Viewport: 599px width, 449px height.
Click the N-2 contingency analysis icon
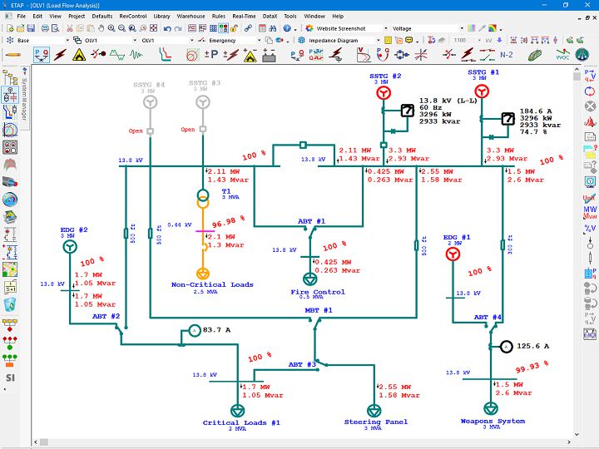click(506, 55)
